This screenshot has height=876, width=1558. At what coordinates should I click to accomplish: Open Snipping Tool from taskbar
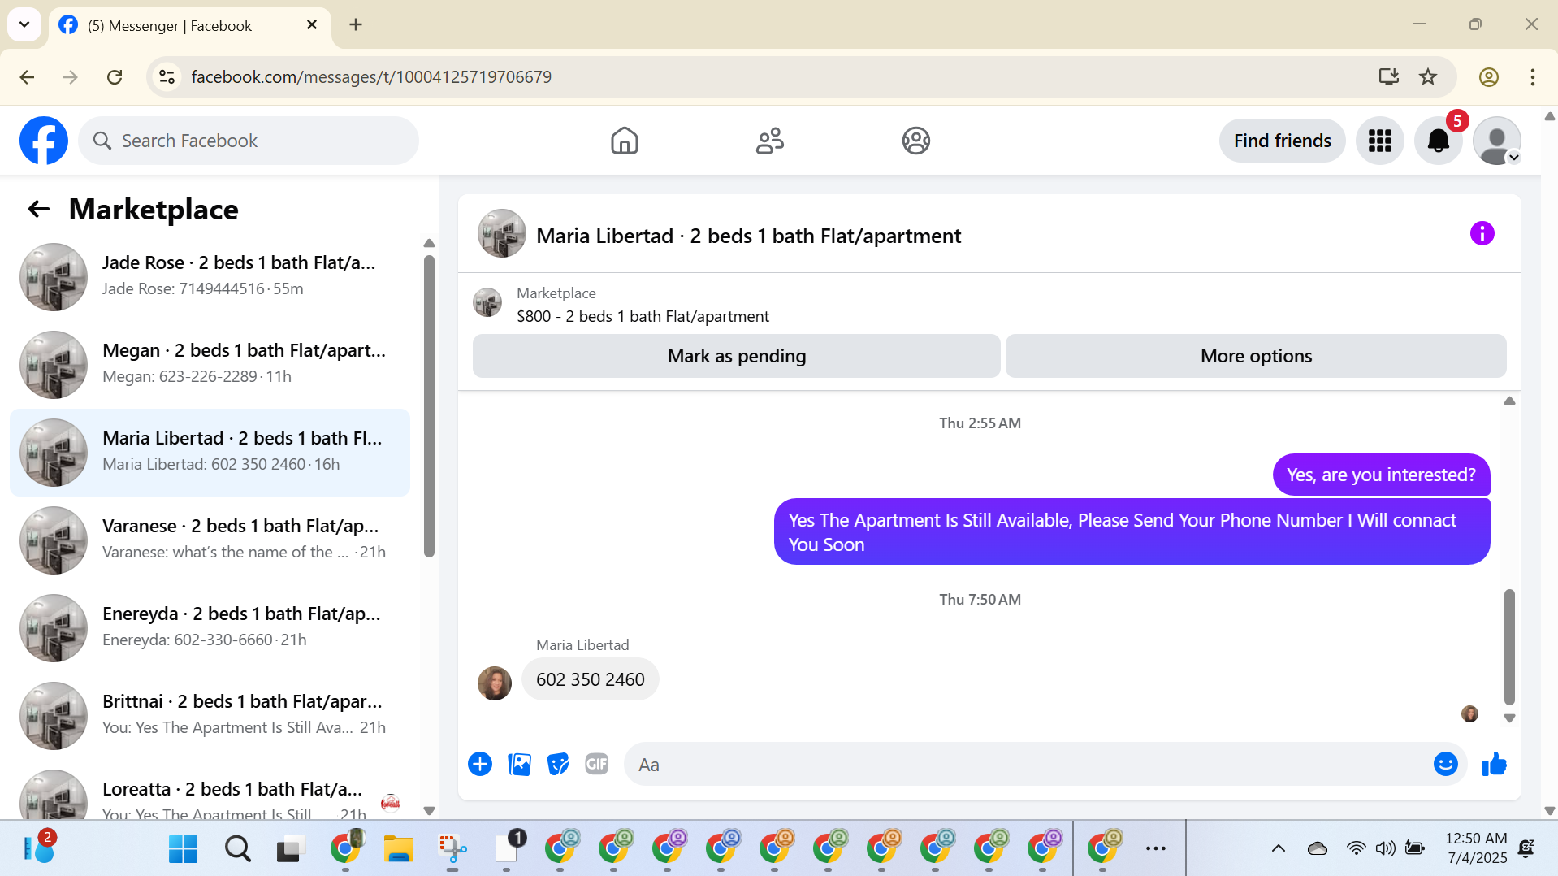[452, 849]
